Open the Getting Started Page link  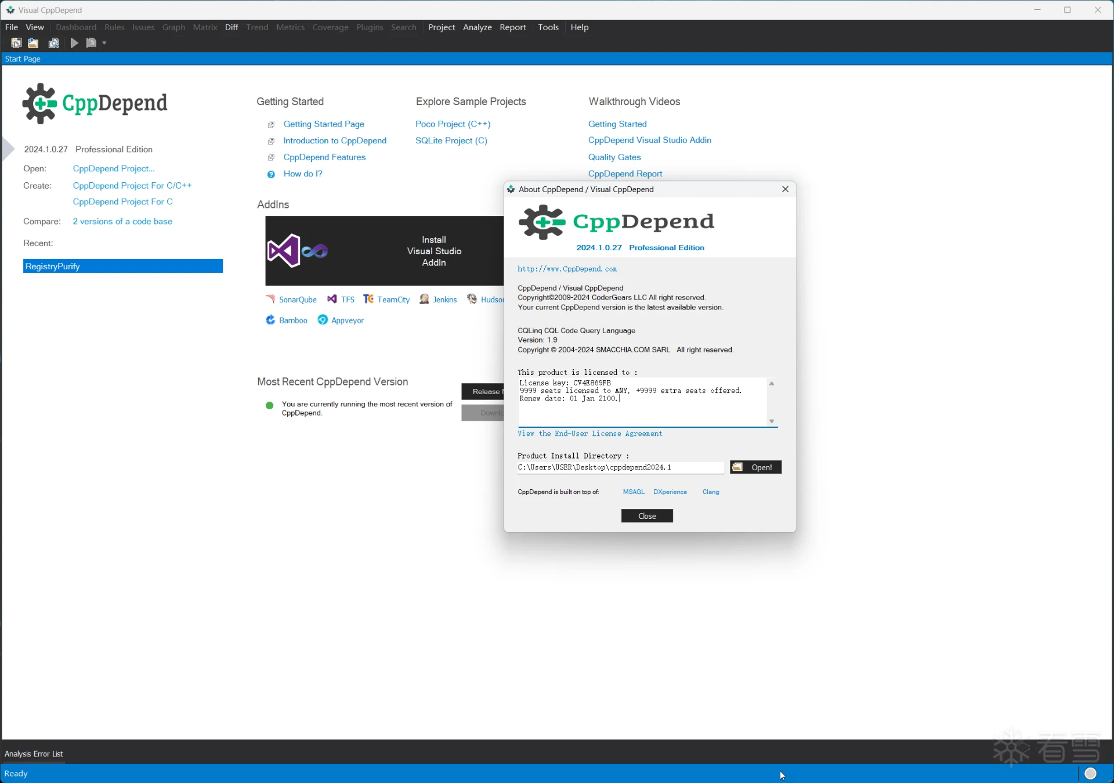(x=324, y=124)
